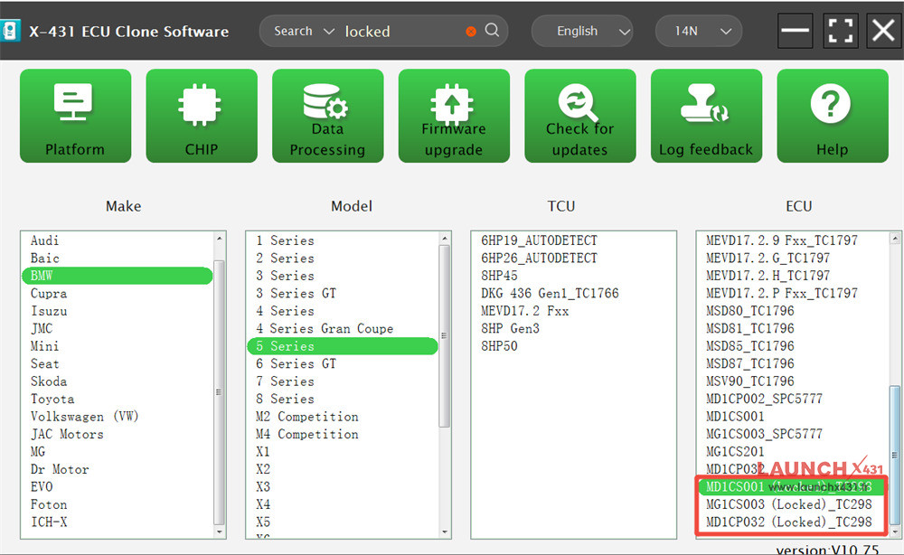Viewport: 904px width, 555px height.
Task: Select Foton make
Action: point(49,505)
